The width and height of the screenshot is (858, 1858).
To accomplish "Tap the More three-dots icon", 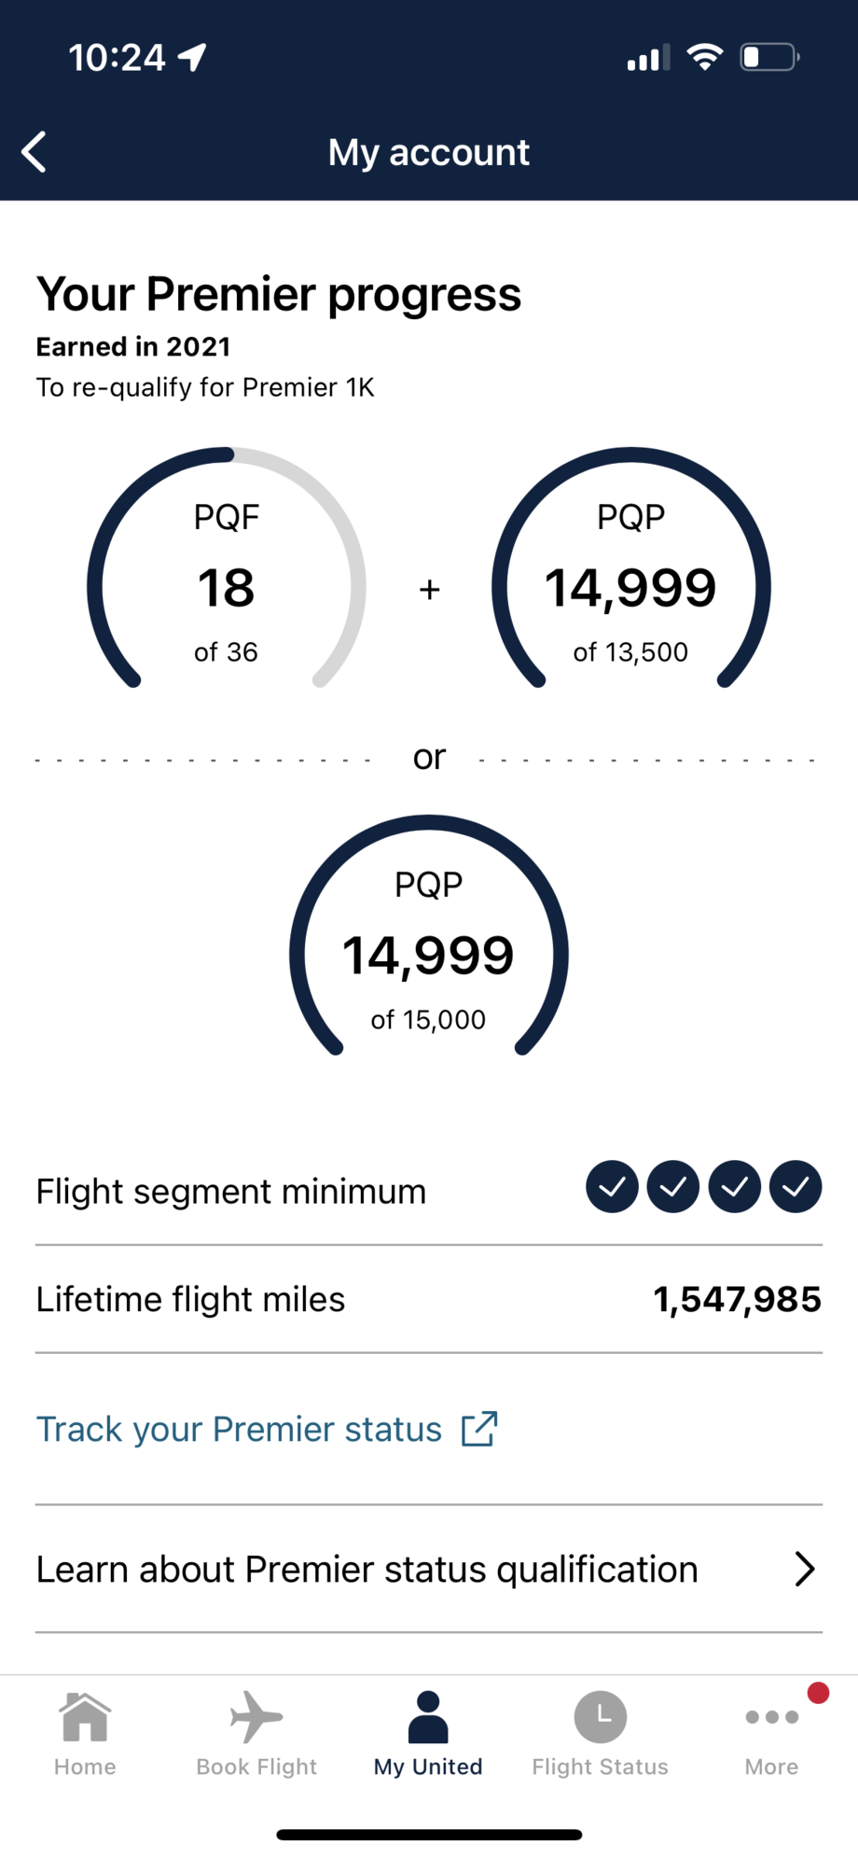I will pyautogui.click(x=771, y=1717).
